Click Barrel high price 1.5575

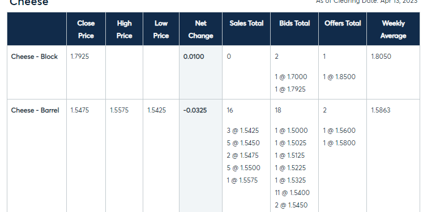pyautogui.click(x=119, y=110)
